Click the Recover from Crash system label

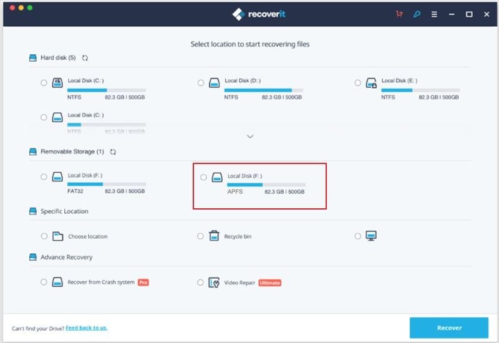pyautogui.click(x=101, y=283)
